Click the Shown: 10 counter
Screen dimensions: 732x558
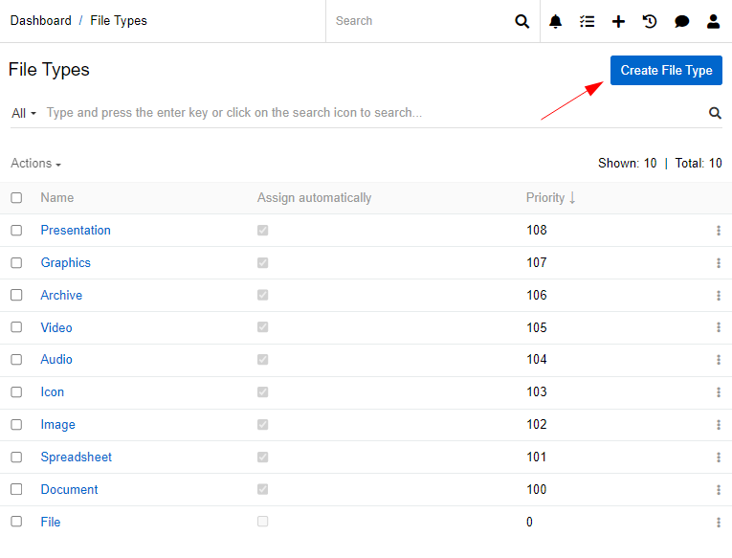coord(627,164)
